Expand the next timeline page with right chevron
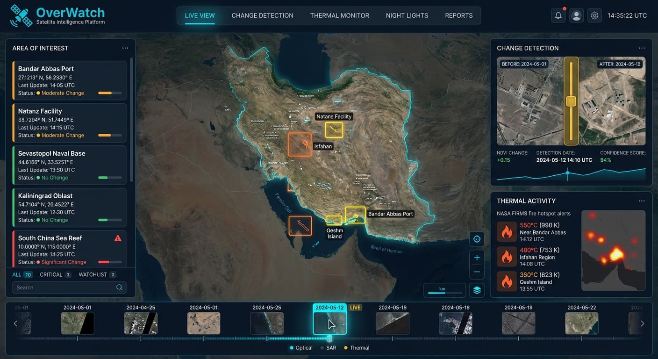Screen dimensions: 658x359 pyautogui.click(x=642, y=323)
